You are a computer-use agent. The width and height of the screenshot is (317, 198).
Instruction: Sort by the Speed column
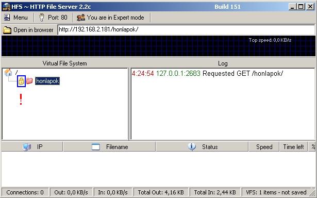264,146
